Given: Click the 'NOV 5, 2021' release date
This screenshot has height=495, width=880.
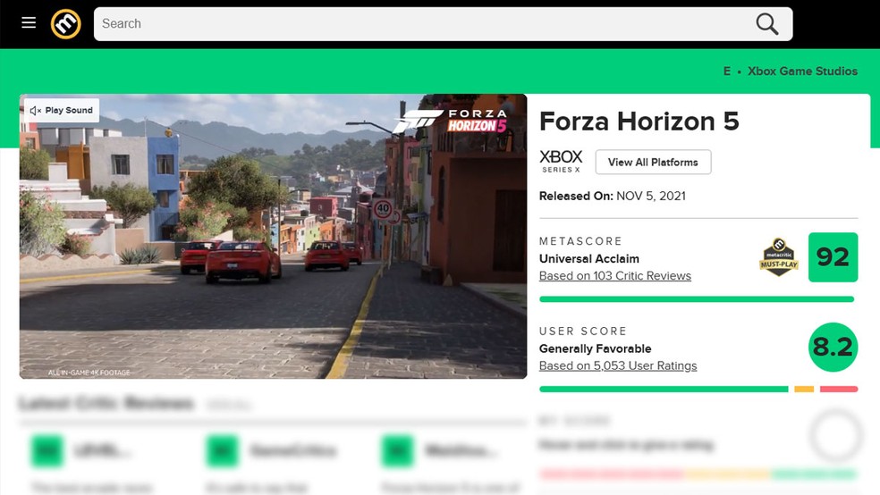Looking at the screenshot, I should [650, 196].
